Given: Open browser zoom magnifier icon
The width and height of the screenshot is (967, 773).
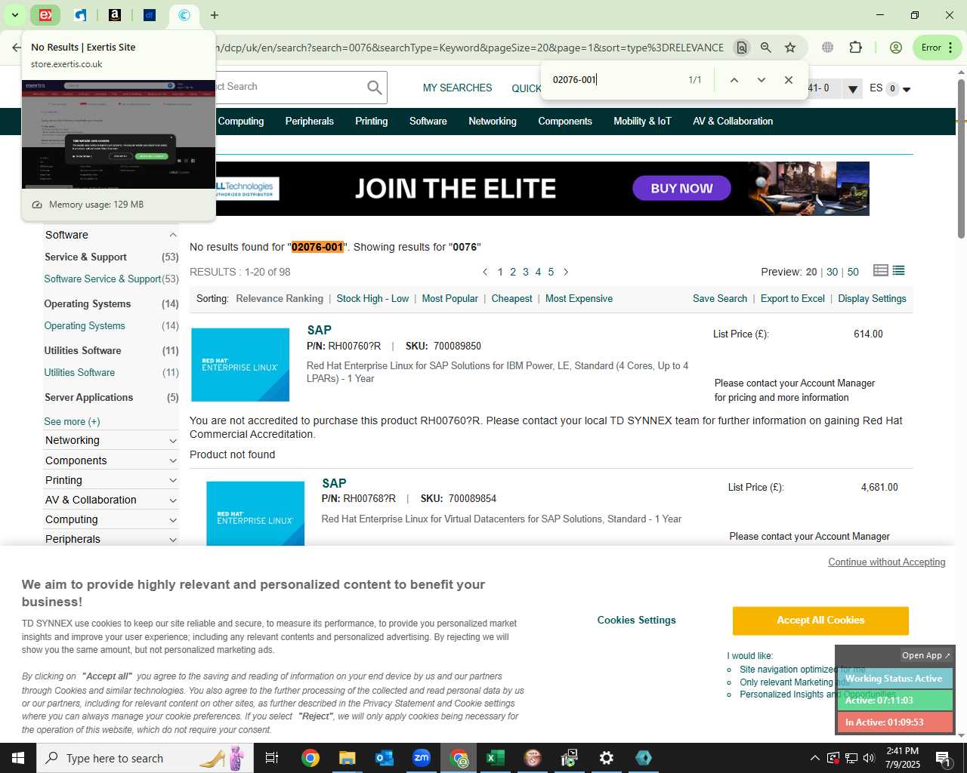Looking at the screenshot, I should (766, 48).
